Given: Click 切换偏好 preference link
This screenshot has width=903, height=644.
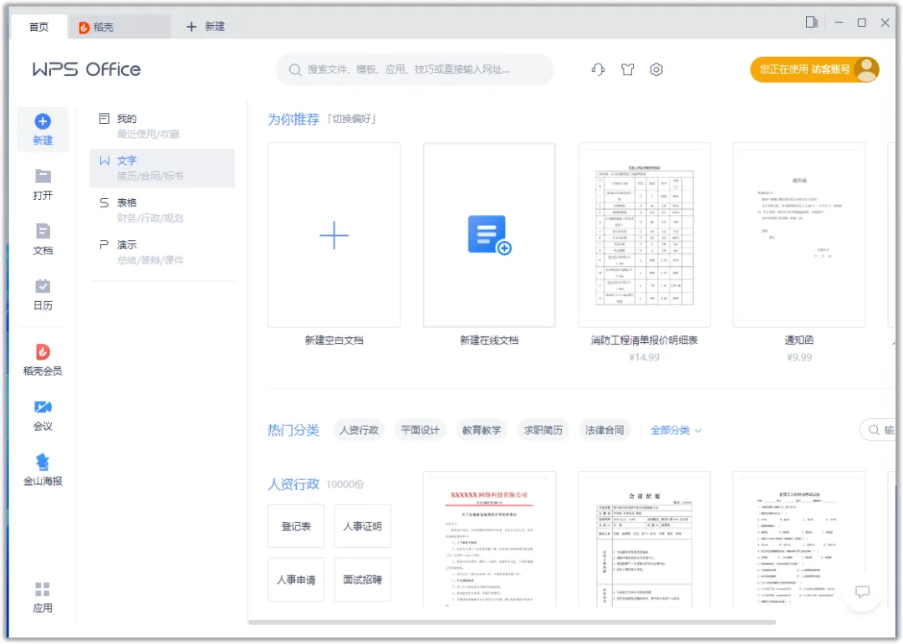Looking at the screenshot, I should tap(352, 119).
